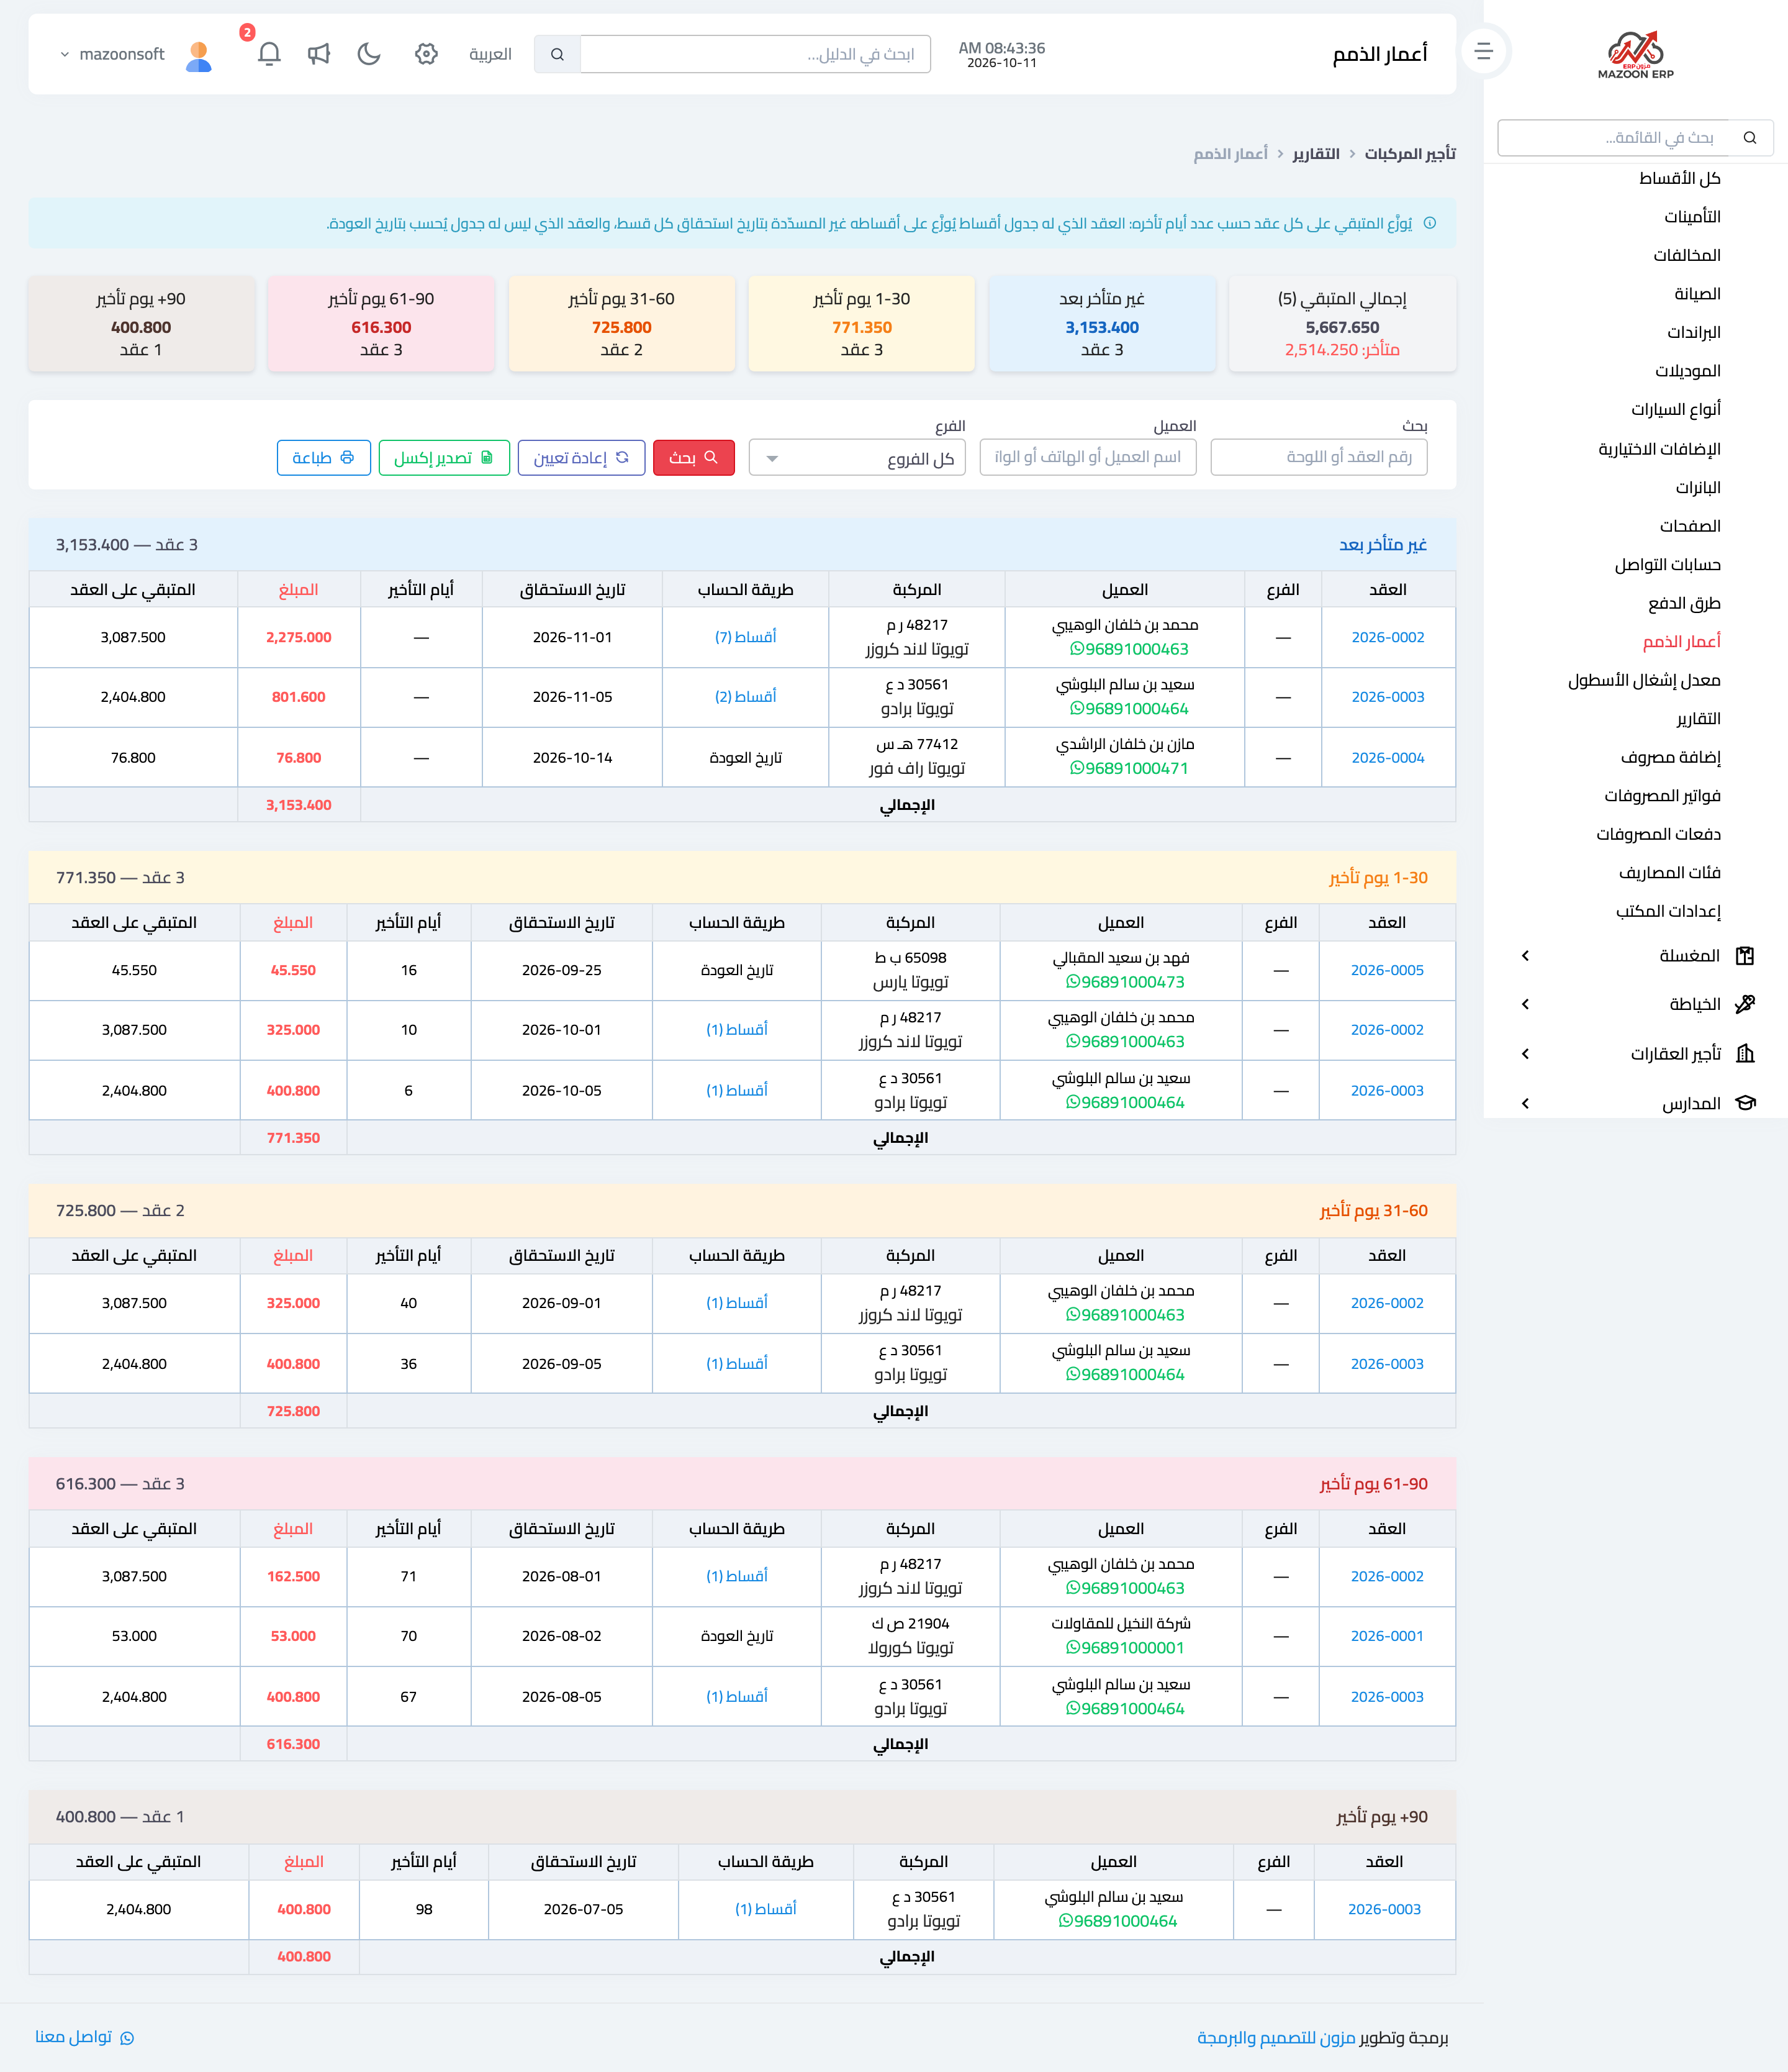Click WhatsApp number 96891000473 for فهد المقبالي
The height and width of the screenshot is (2072, 1788).
click(x=1126, y=982)
